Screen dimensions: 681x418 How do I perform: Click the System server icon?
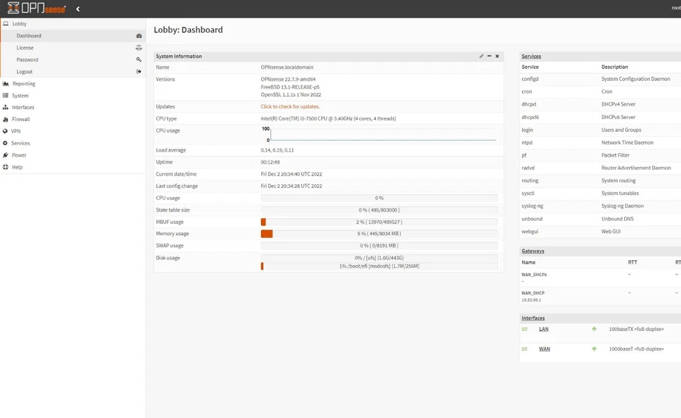pos(6,96)
